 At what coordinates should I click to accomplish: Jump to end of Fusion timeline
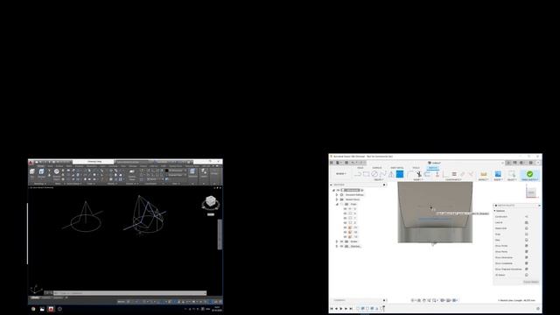(x=351, y=309)
